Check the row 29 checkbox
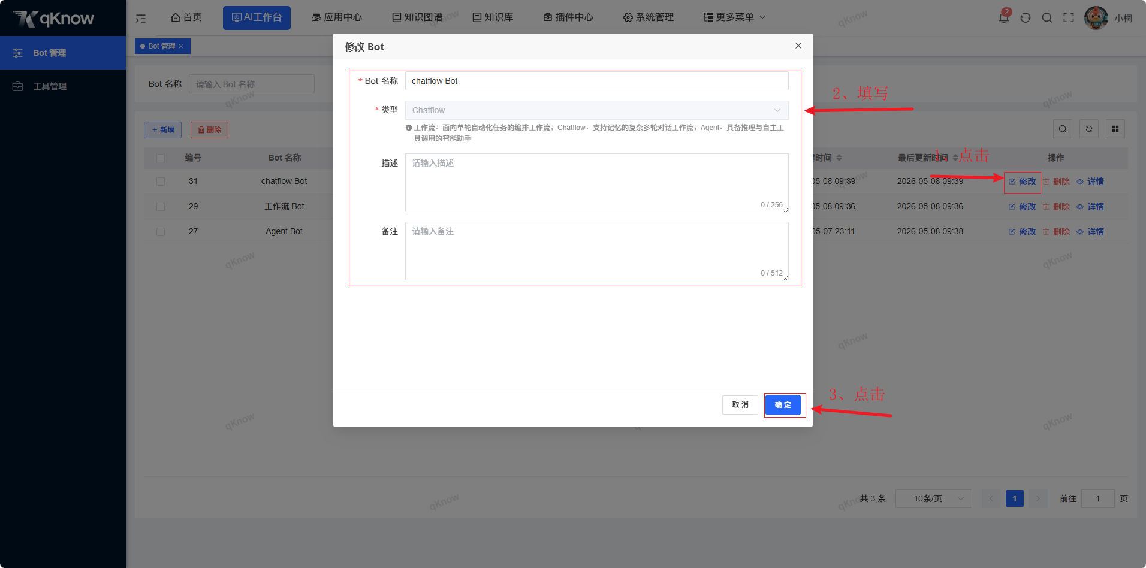The image size is (1146, 568). (161, 207)
